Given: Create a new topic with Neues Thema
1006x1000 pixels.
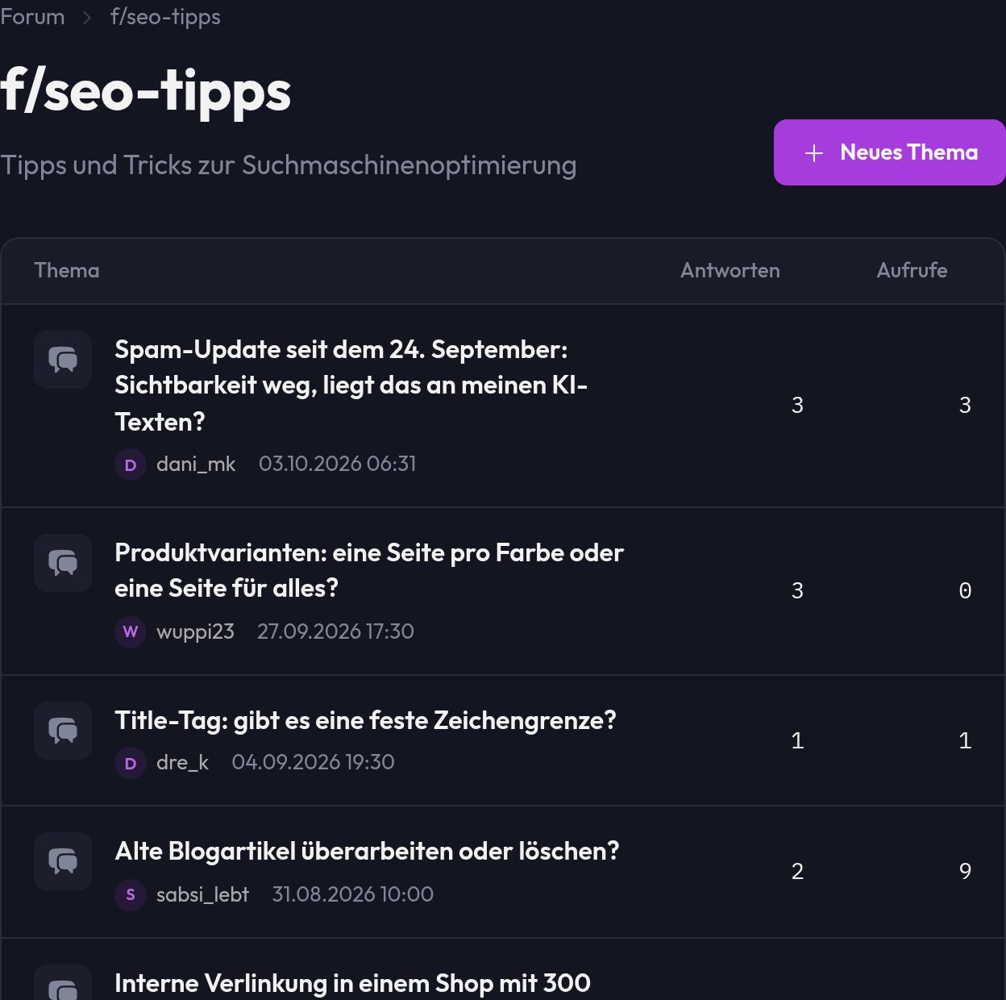Looking at the screenshot, I should (890, 152).
